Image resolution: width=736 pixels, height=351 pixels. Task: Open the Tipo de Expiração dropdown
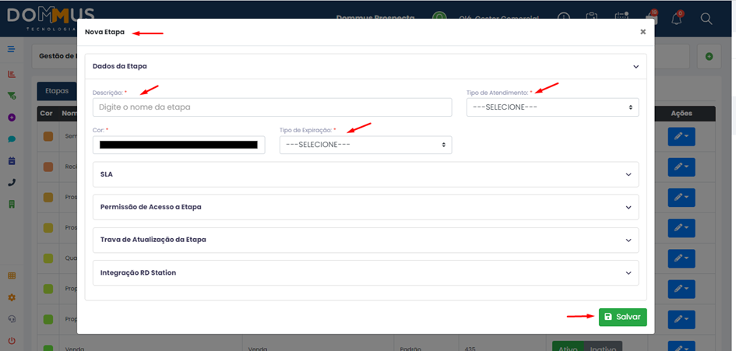pos(365,145)
